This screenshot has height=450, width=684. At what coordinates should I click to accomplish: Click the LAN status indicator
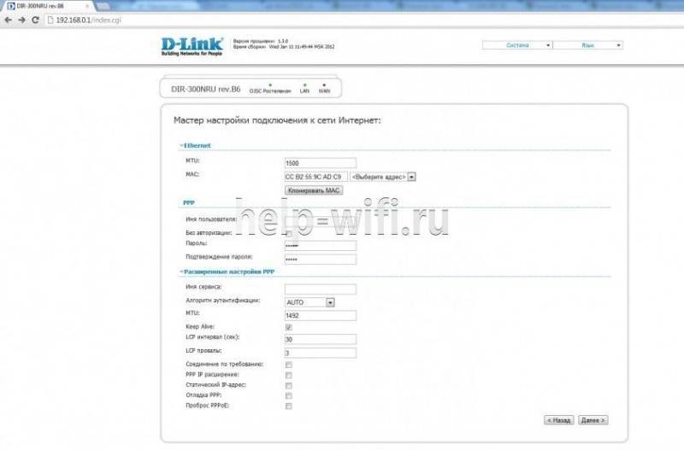point(304,89)
